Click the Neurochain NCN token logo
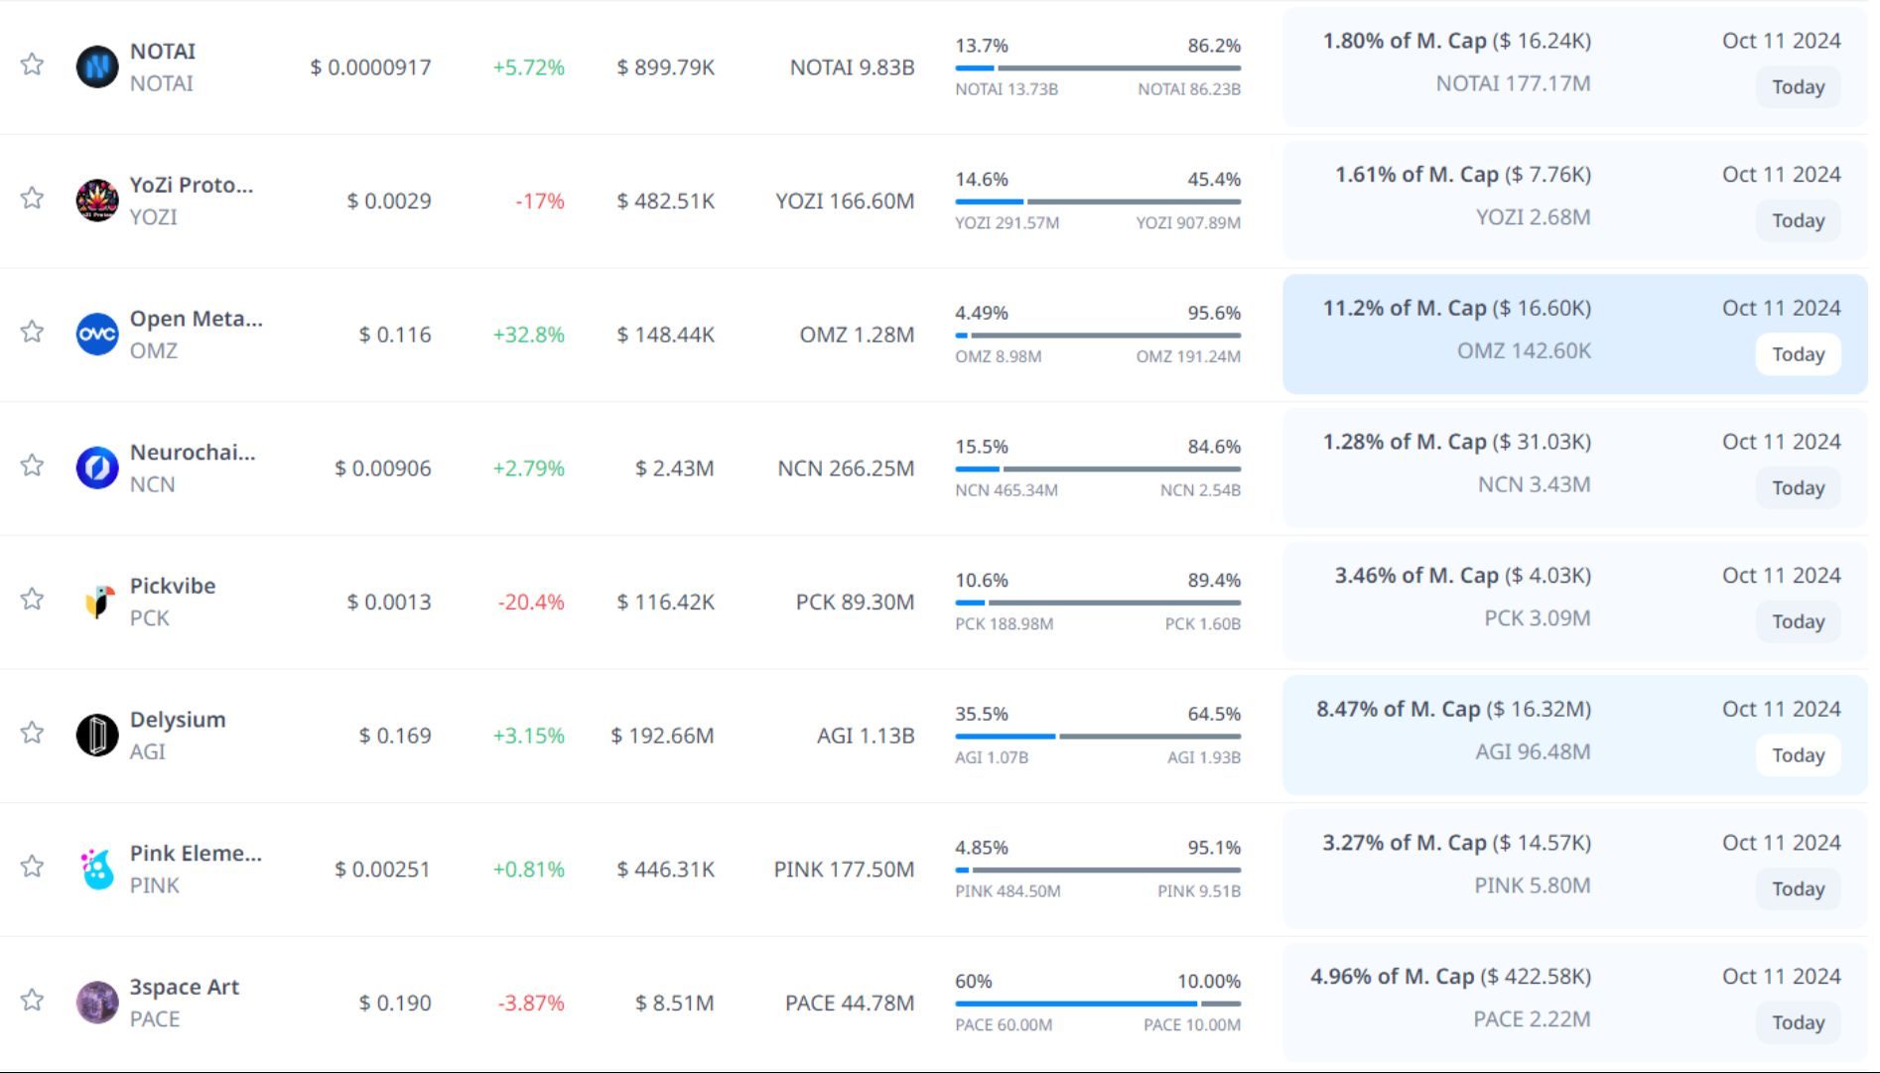 (x=97, y=468)
